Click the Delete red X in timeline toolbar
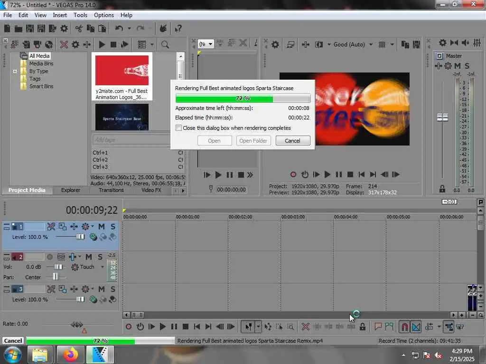 305,327
